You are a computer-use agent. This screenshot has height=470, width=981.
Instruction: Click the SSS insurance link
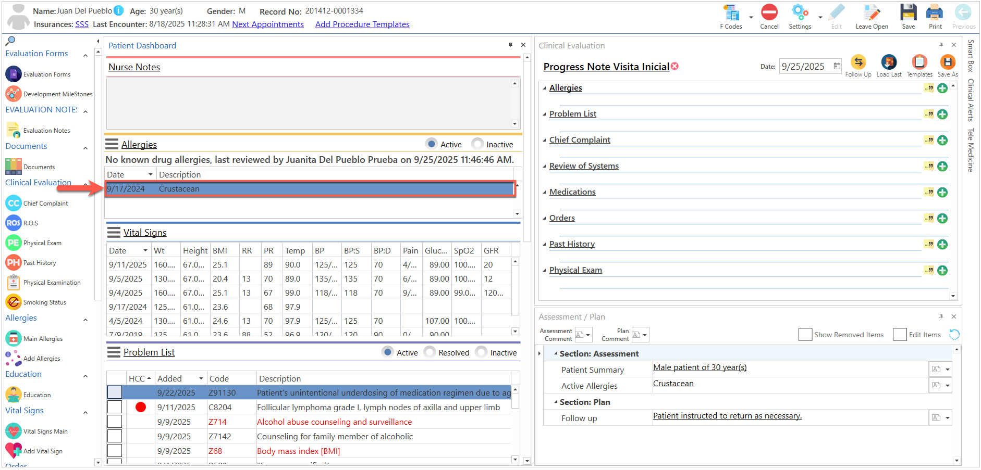pyautogui.click(x=82, y=24)
